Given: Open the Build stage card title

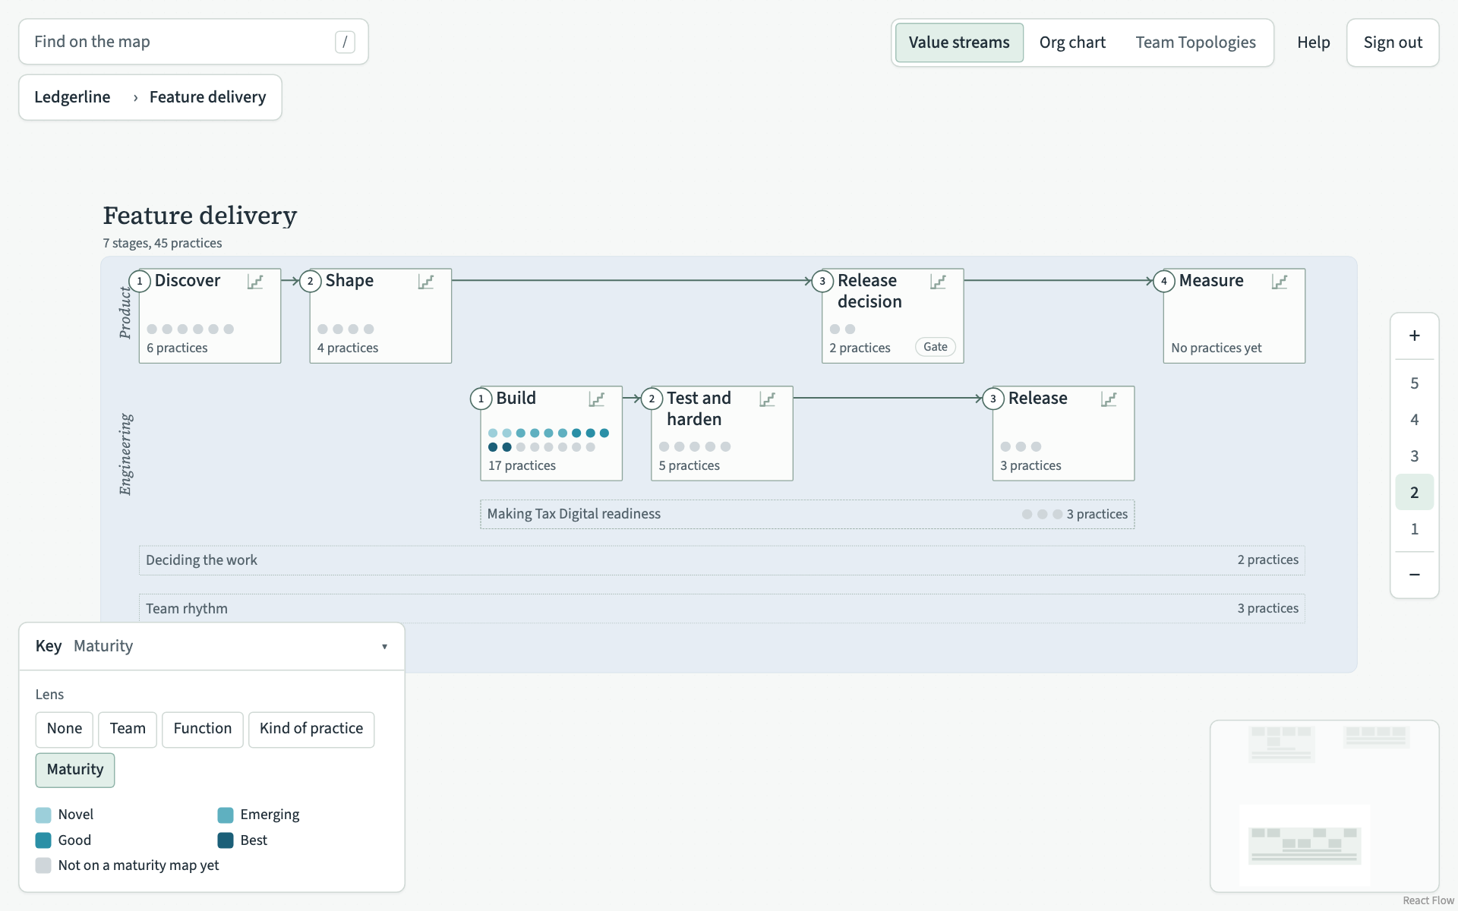Looking at the screenshot, I should [516, 399].
